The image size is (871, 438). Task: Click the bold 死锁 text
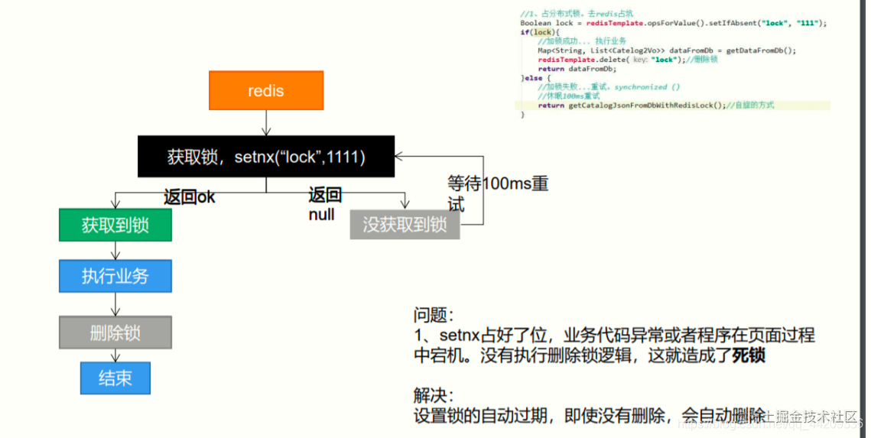[x=749, y=355]
